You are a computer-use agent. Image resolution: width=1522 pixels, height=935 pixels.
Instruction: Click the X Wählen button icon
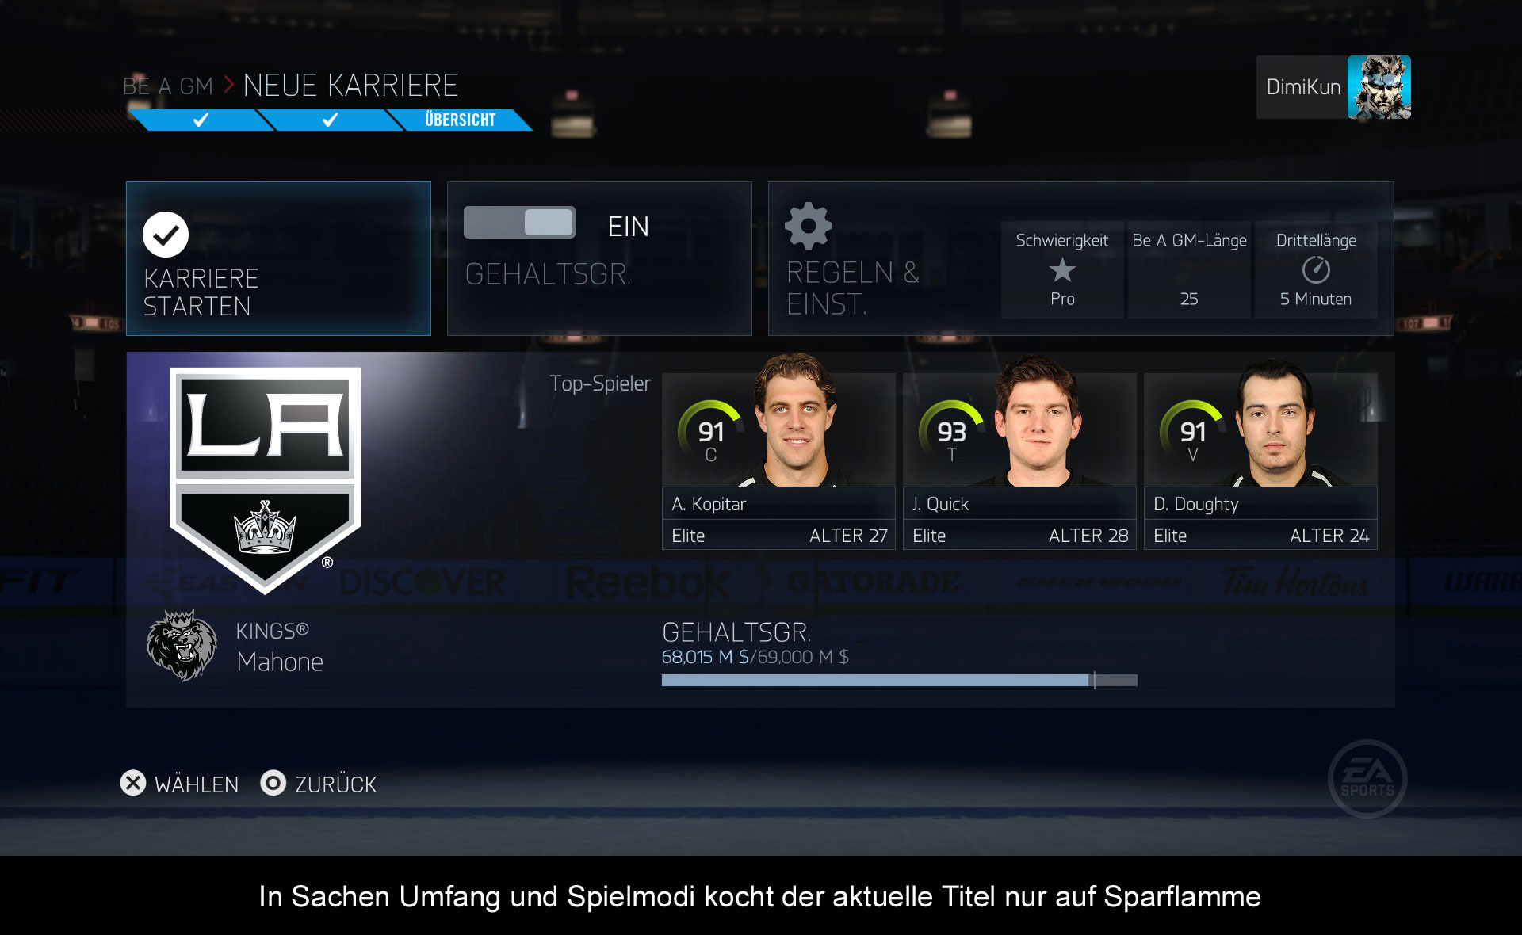coord(133,783)
